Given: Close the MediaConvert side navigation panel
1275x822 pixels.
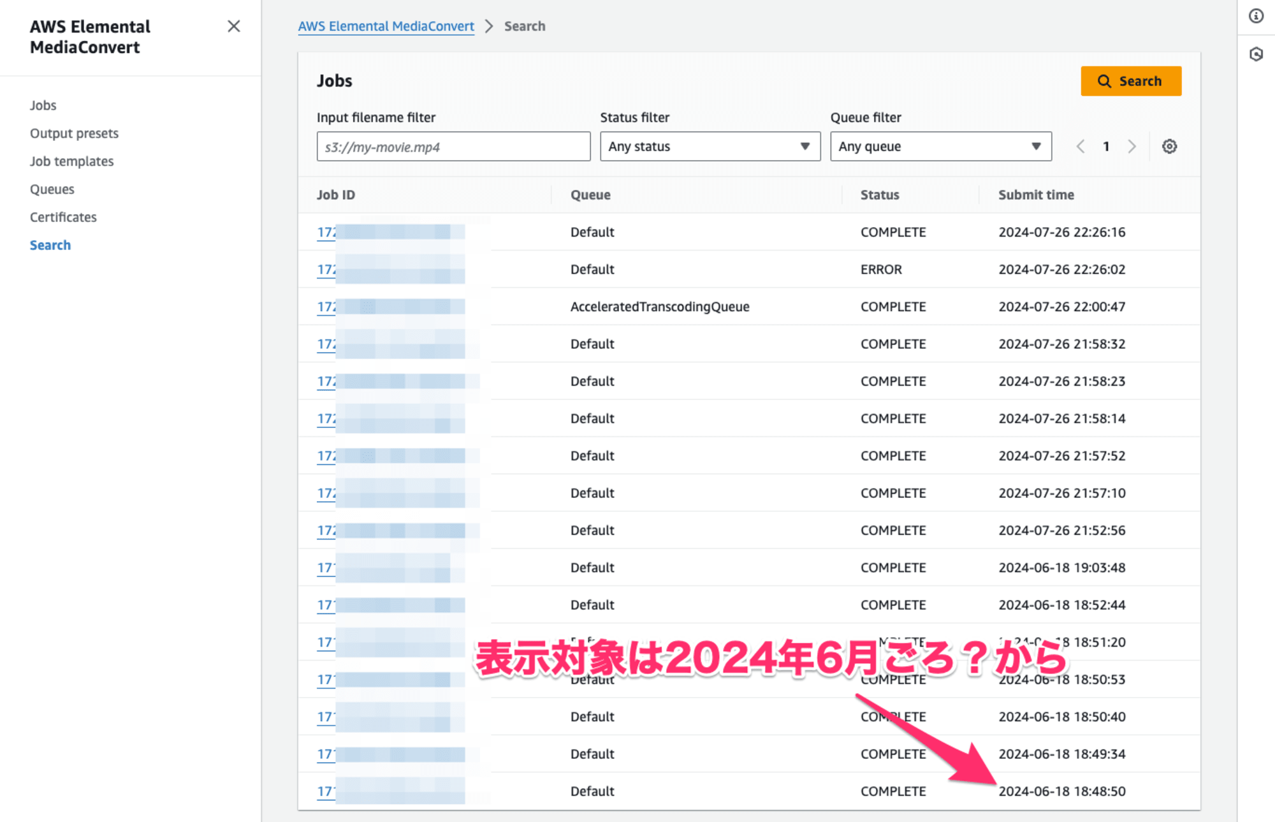Looking at the screenshot, I should click(x=234, y=26).
